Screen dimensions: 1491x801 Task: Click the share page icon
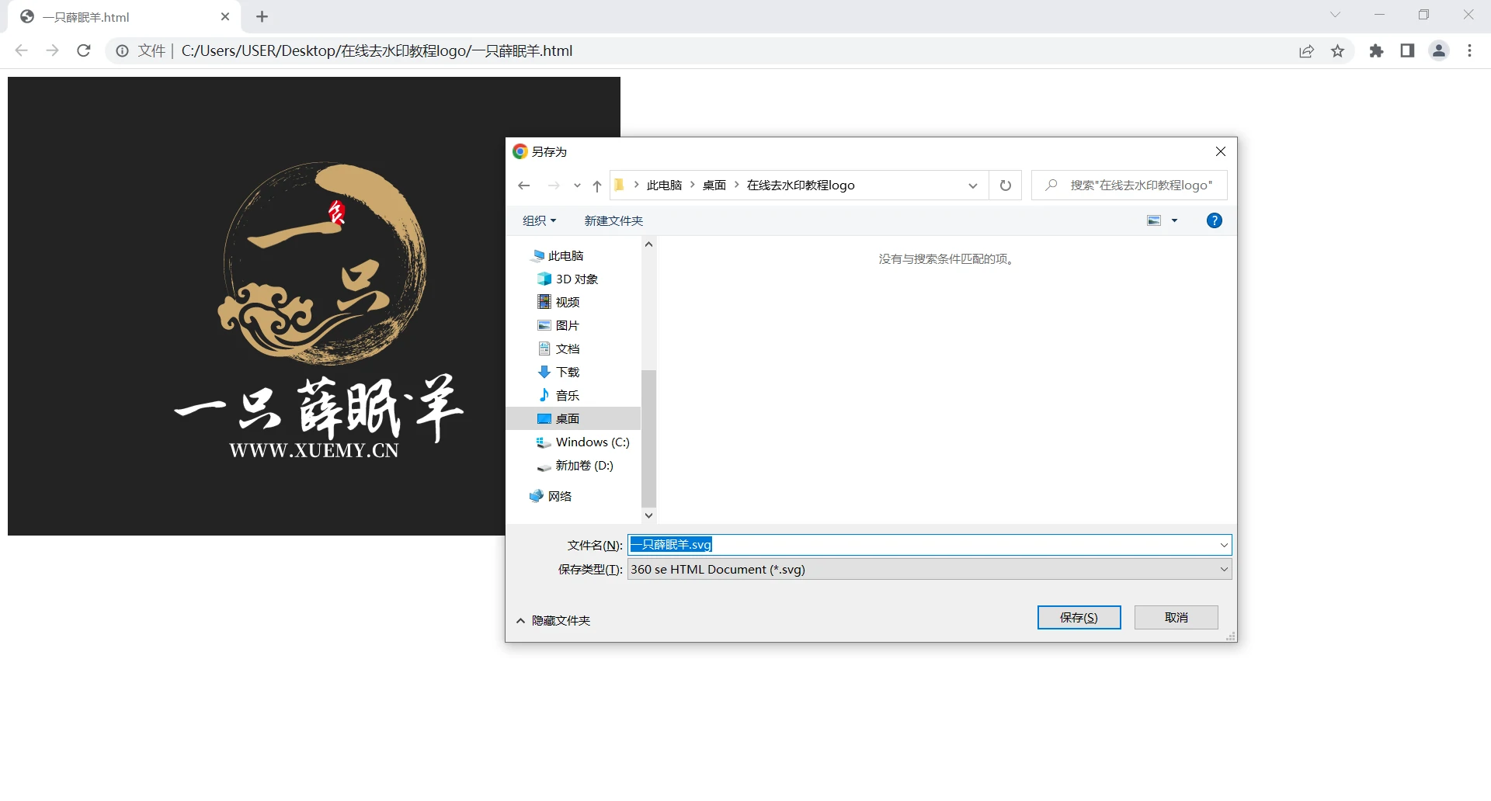[1306, 50]
